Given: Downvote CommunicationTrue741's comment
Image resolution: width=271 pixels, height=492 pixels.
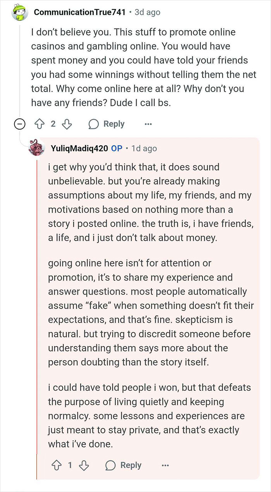Looking at the screenshot, I should point(67,124).
